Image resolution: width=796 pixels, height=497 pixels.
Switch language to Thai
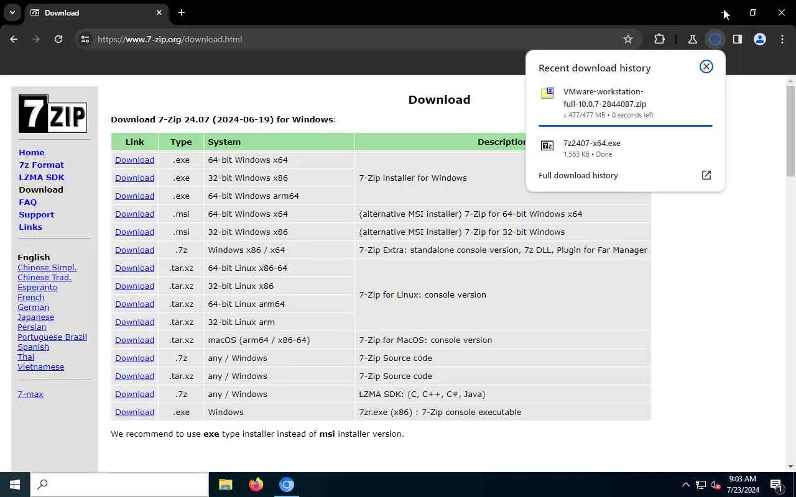[26, 357]
